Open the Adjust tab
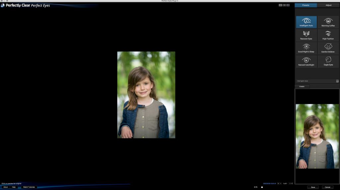 tap(328, 5)
